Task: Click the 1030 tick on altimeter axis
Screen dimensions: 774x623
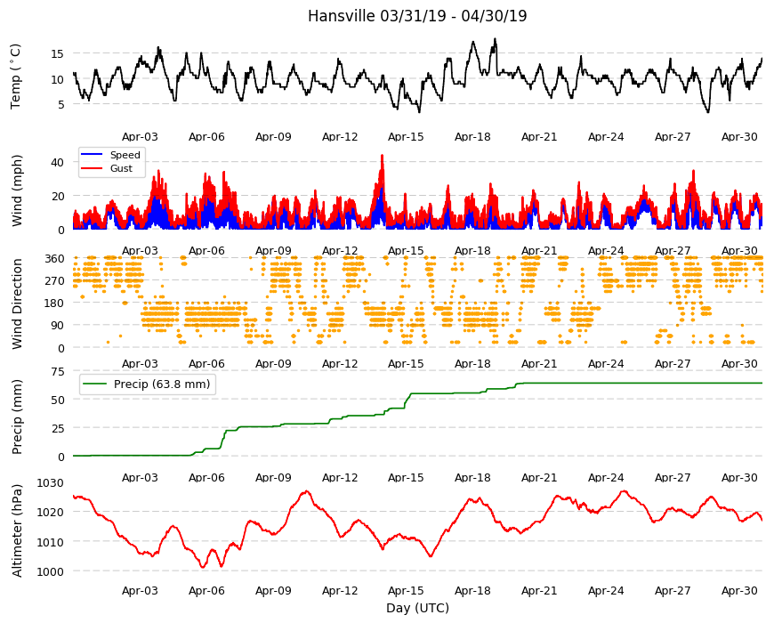Action: [51, 482]
